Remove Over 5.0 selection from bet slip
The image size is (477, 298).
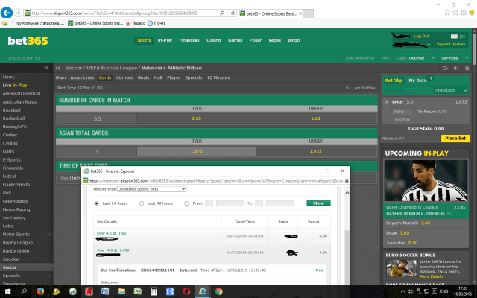point(387,102)
